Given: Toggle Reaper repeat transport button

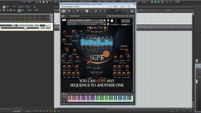Looking at the screenshot, I should coord(54,111).
